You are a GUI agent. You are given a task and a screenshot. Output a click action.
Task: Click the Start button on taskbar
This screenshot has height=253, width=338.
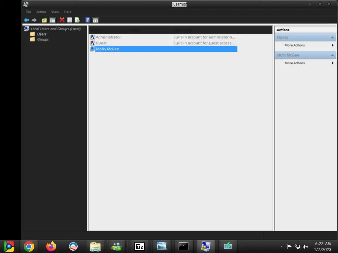pyautogui.click(x=9, y=246)
